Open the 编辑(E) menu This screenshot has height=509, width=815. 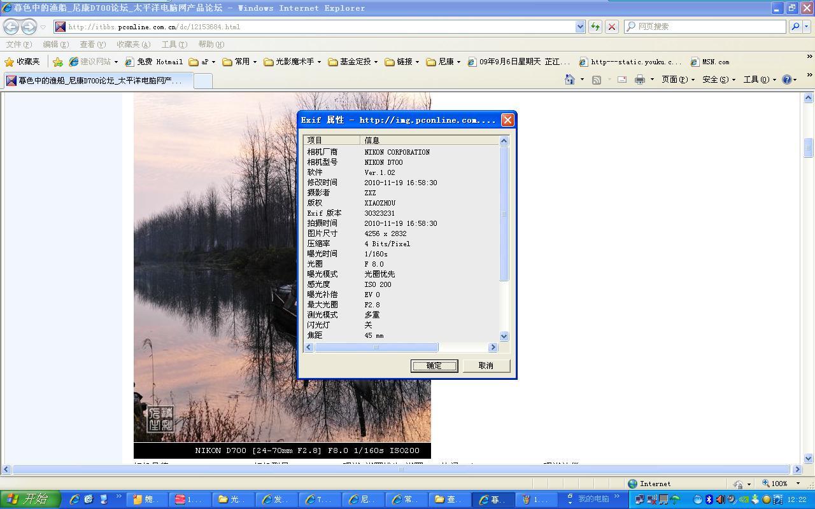55,45
